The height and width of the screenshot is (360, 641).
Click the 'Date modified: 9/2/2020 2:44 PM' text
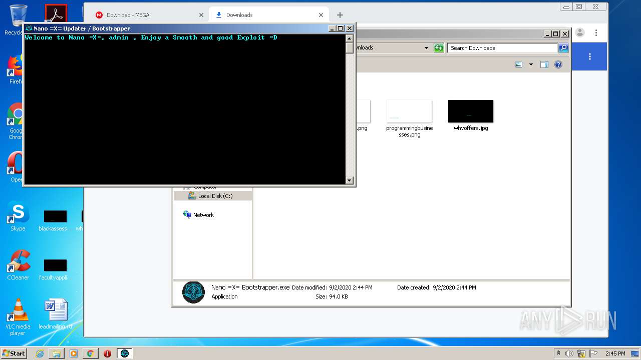pos(332,287)
